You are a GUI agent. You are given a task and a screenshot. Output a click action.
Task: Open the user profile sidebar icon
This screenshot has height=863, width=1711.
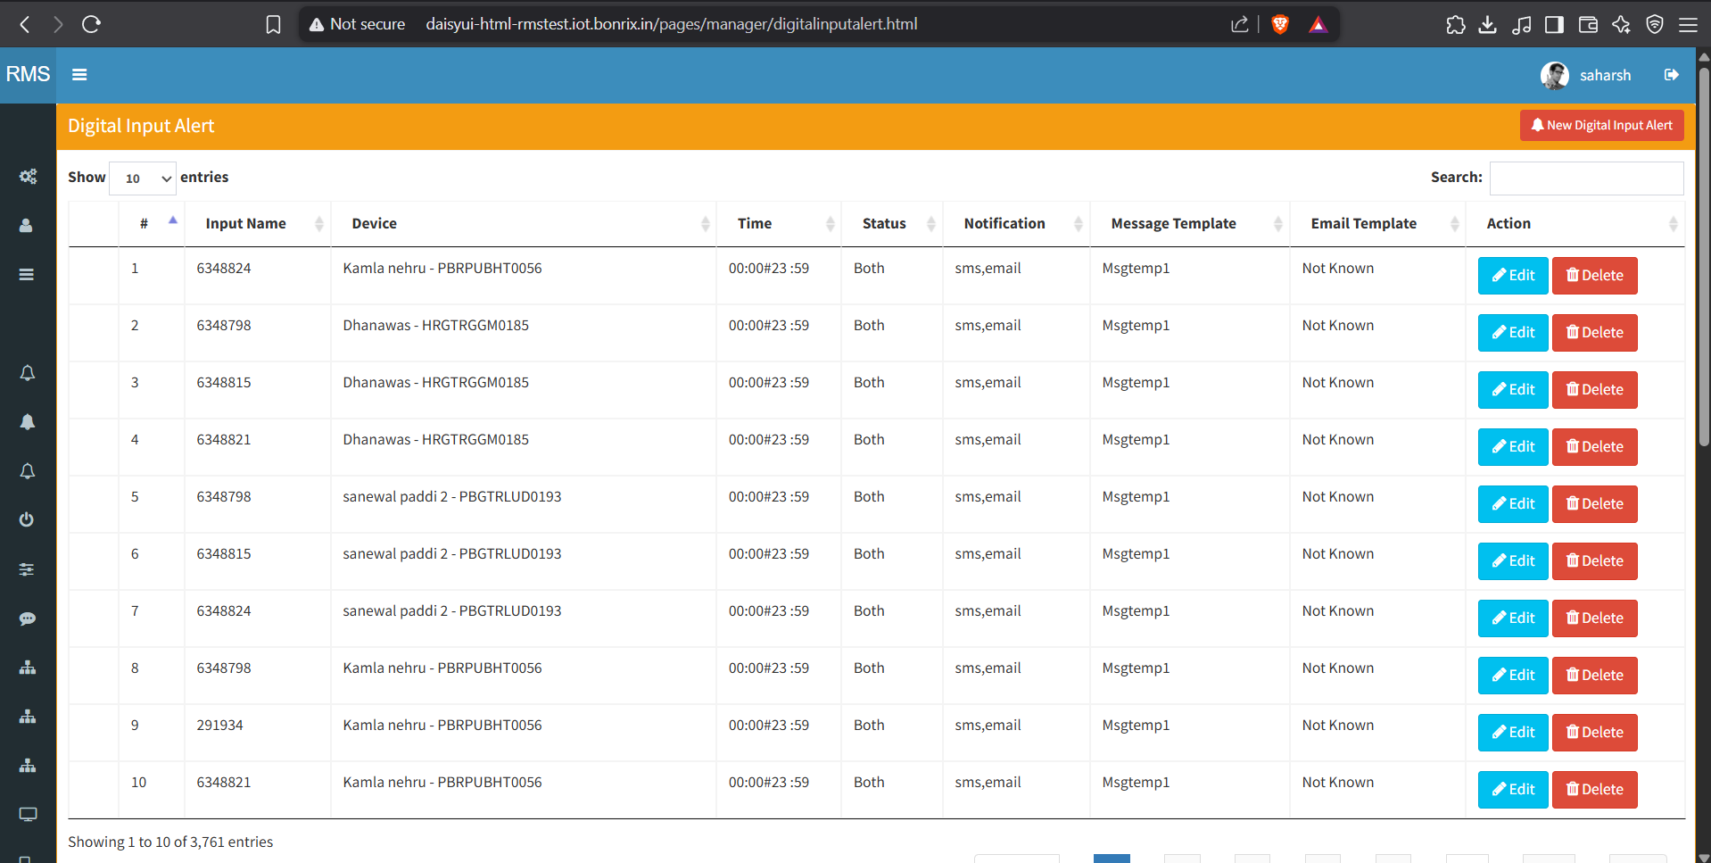[27, 226]
